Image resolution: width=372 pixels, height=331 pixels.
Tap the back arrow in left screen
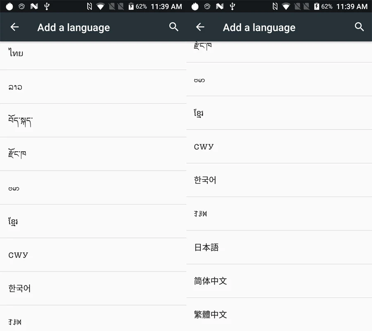(14, 27)
